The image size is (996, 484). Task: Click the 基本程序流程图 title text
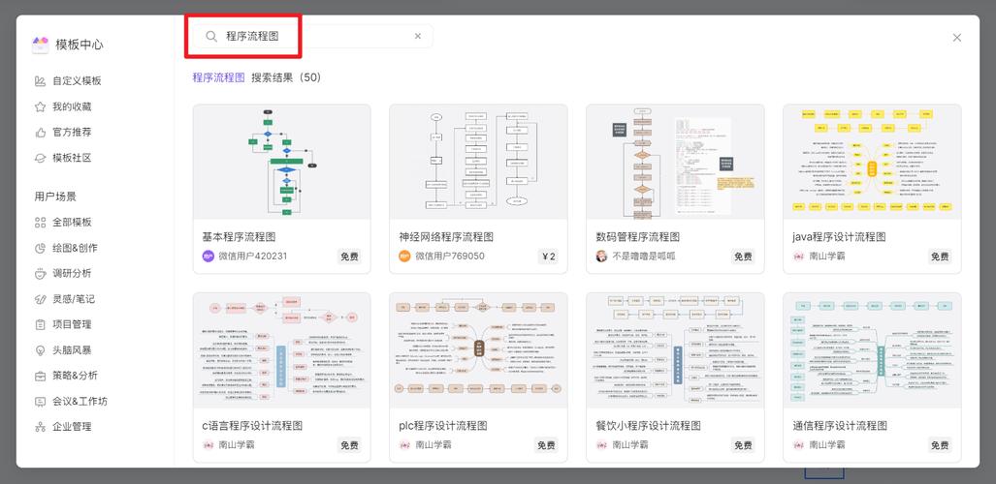[239, 236]
